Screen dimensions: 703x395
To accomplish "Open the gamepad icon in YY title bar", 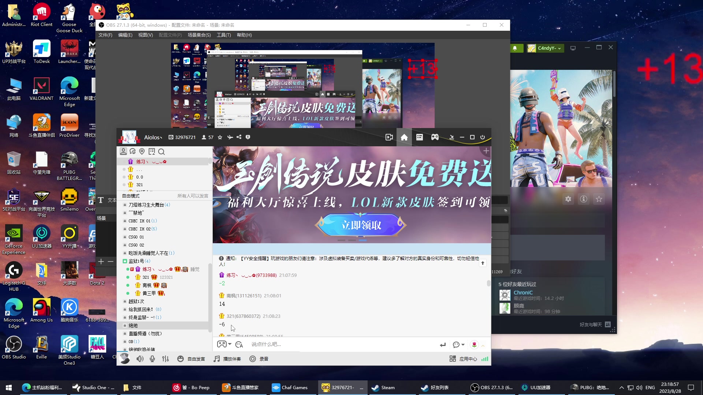I will click(435, 137).
